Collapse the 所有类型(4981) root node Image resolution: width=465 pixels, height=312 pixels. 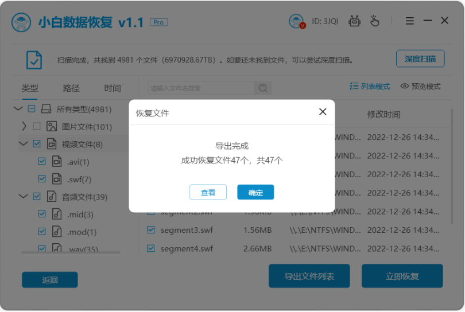pos(18,108)
